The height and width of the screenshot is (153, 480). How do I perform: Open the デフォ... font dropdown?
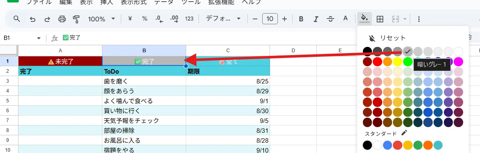click(223, 19)
